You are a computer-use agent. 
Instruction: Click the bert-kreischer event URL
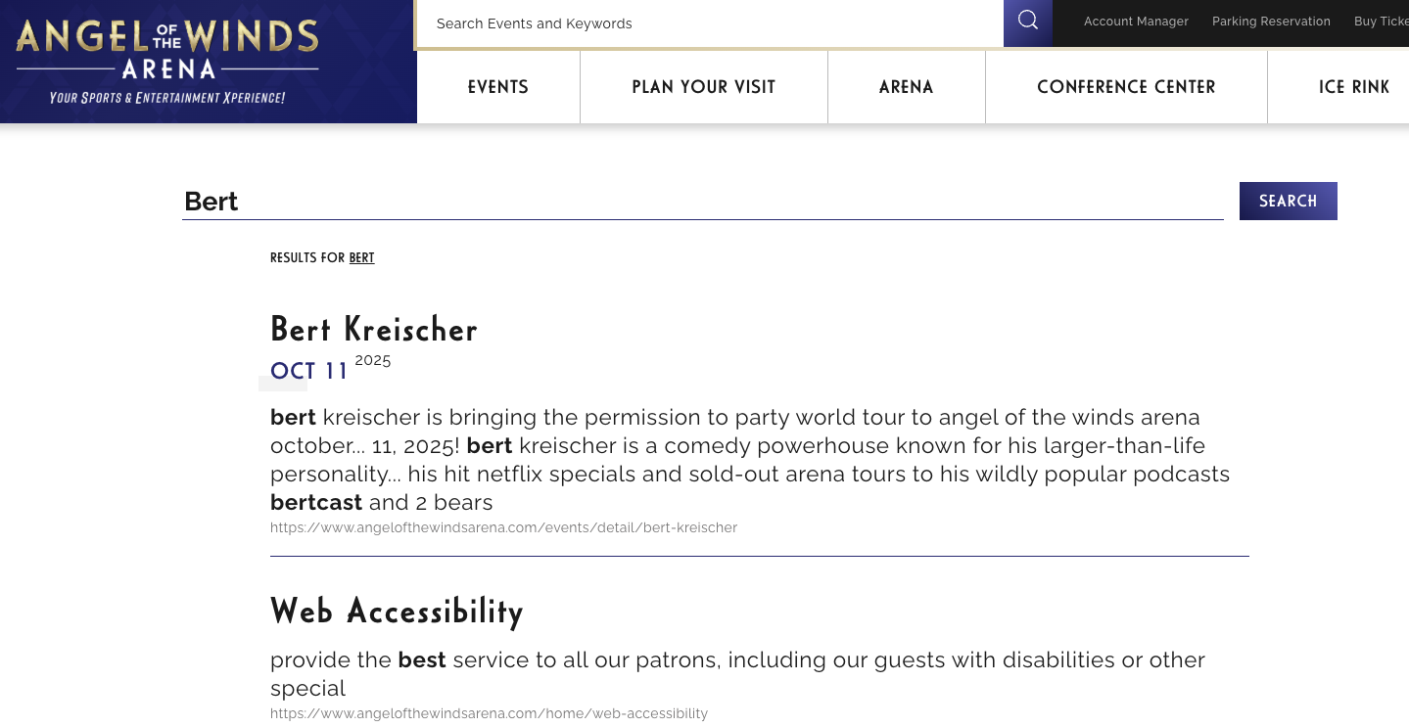click(x=503, y=527)
